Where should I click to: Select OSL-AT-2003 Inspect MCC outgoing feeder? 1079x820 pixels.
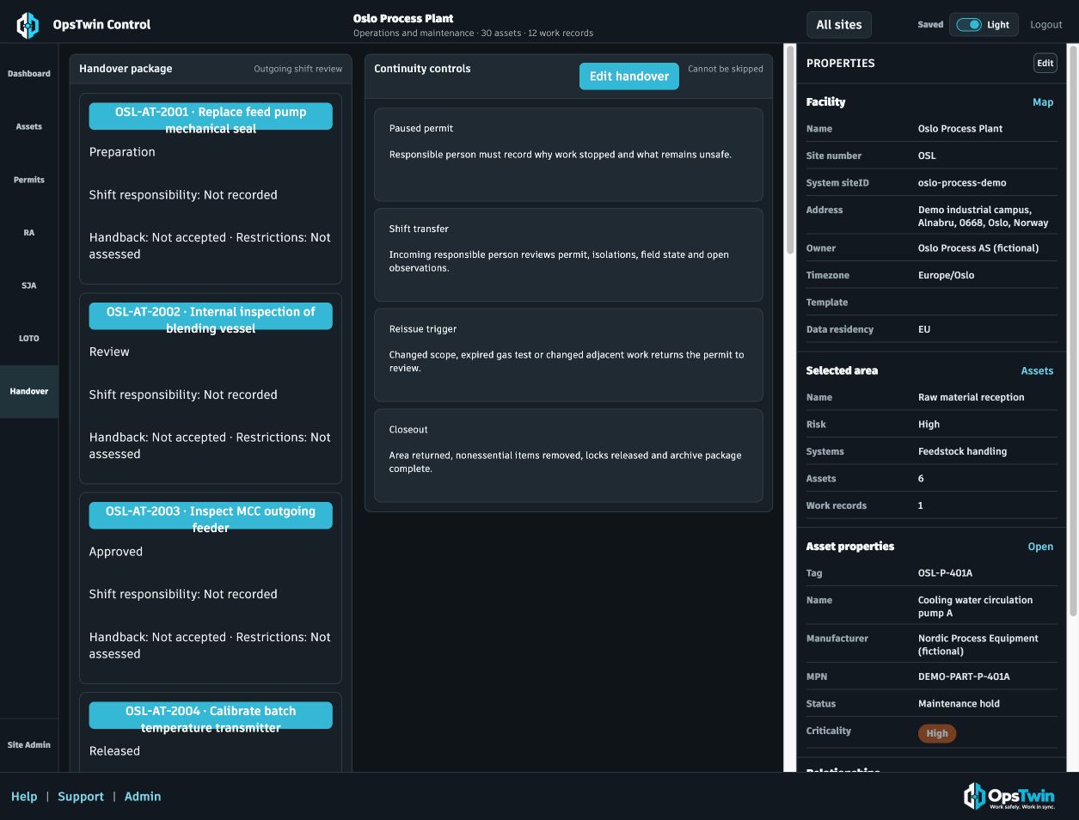coord(211,515)
